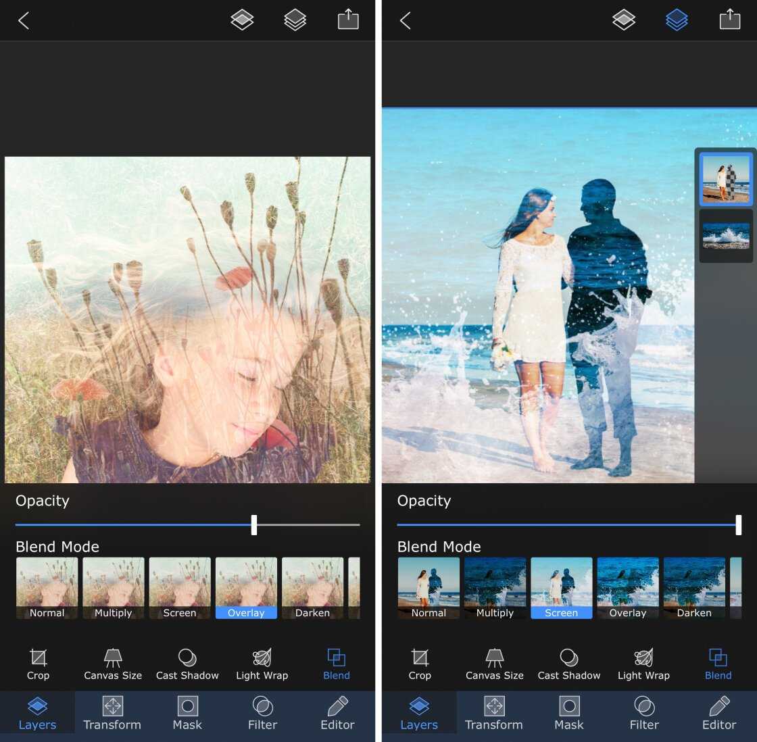Go to the Editor tab on right screen
Screen dimensions: 757x742
coord(719,714)
